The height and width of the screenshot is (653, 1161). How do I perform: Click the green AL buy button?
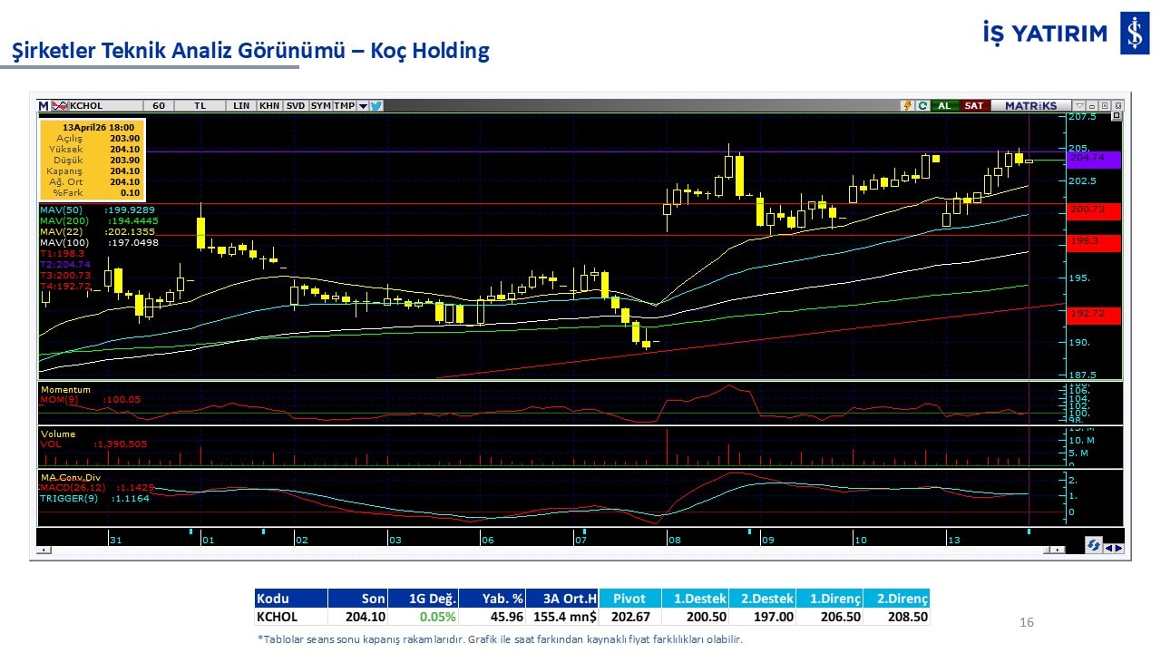coord(944,105)
